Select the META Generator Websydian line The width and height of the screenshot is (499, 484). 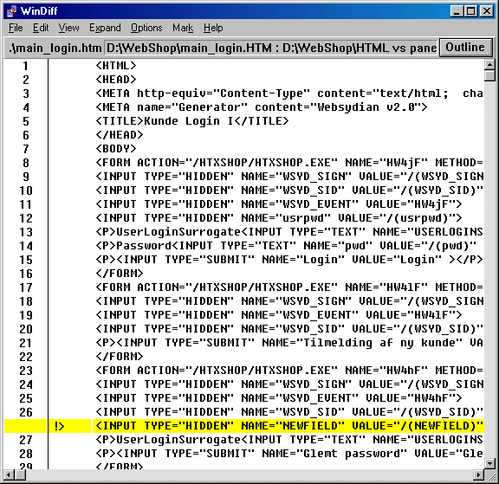point(262,107)
